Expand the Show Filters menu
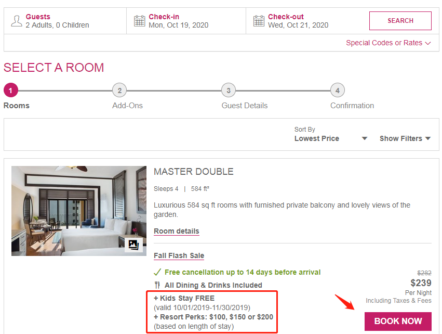 point(405,138)
